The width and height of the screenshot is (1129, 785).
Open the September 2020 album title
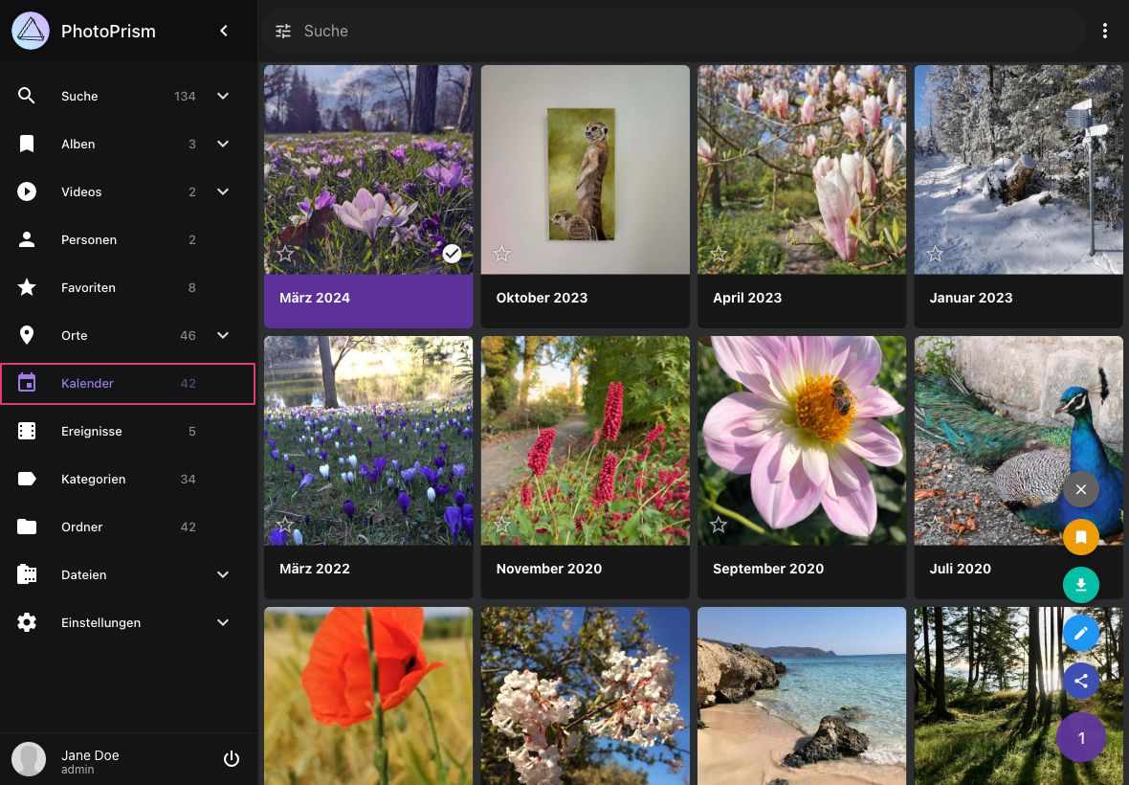tap(768, 569)
